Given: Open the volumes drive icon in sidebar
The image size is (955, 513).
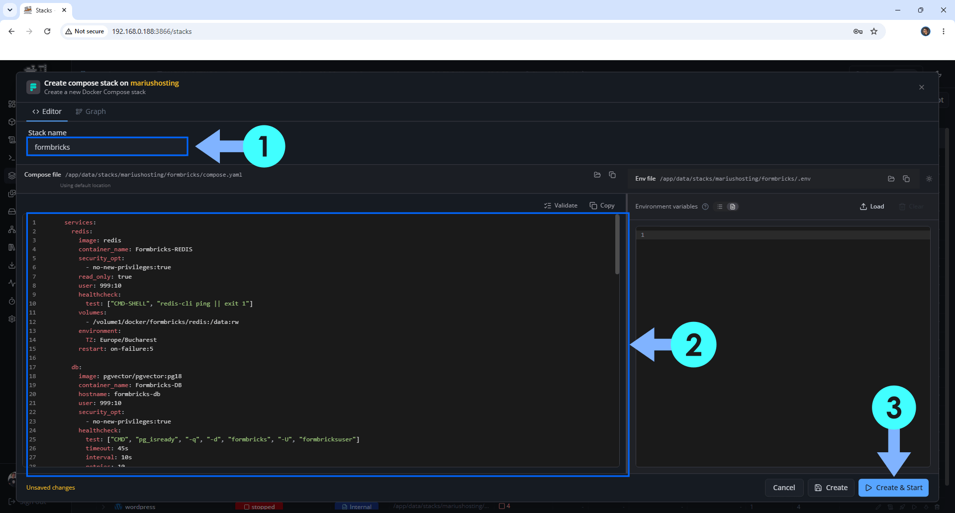Looking at the screenshot, I should click(11, 211).
